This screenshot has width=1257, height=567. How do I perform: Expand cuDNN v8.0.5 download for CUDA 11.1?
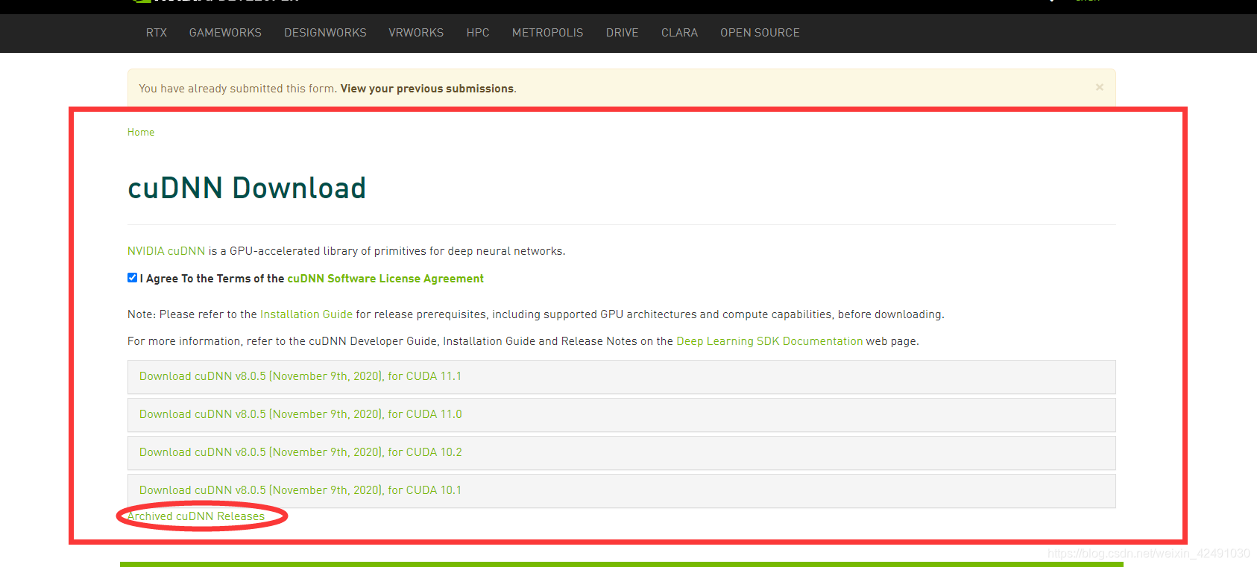622,377
